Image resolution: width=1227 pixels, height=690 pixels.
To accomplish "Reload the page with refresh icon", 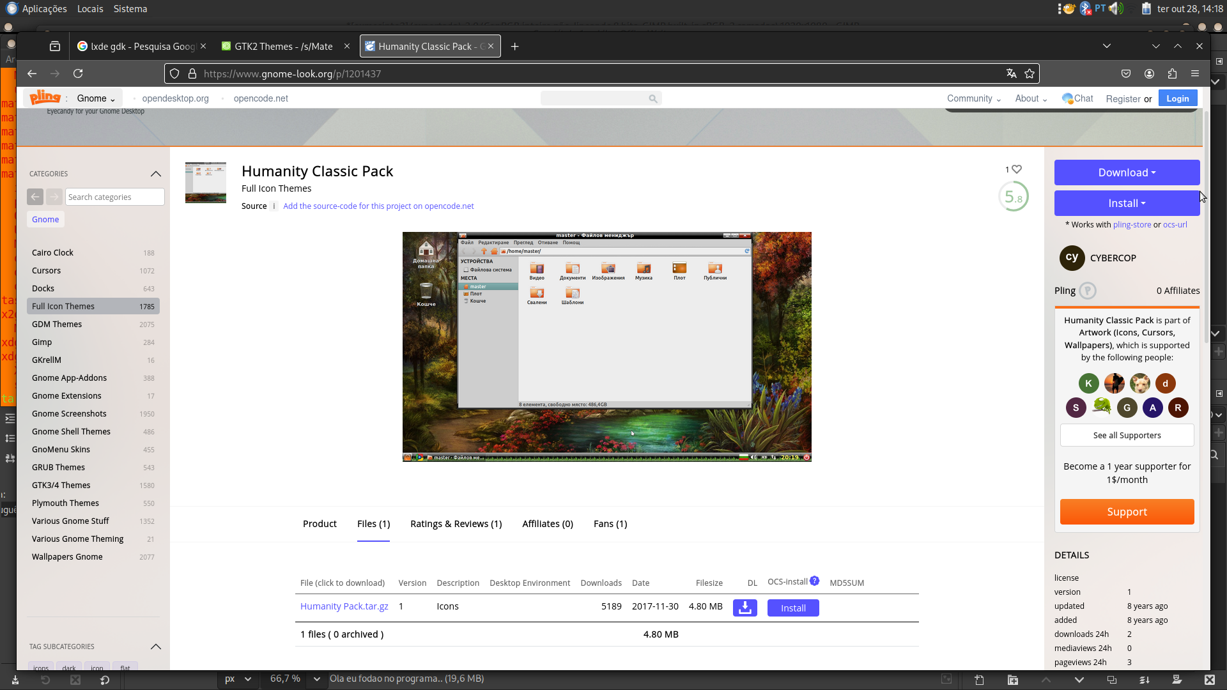I will (x=78, y=74).
